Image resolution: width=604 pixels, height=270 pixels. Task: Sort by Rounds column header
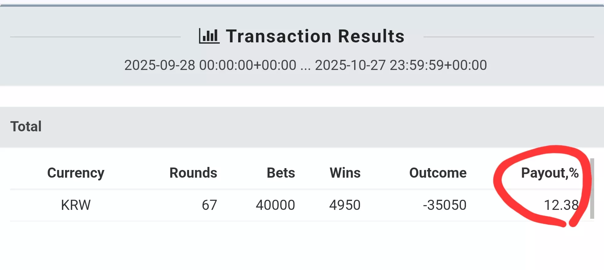[193, 173]
